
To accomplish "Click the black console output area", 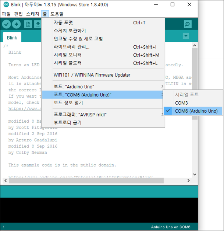I will point(99,210).
